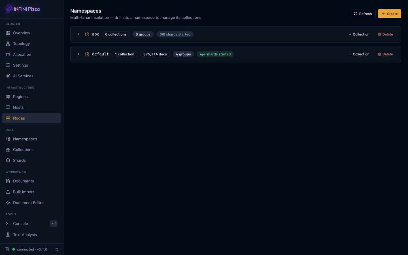Open the Settings sliders icon in sidebar
Image resolution: width=408 pixels, height=255 pixels.
(8, 65)
